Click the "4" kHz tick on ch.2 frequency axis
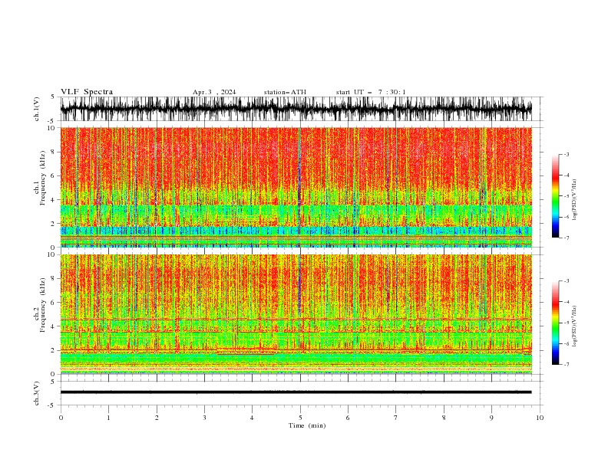Screen dimensions: 608x469 (54, 326)
